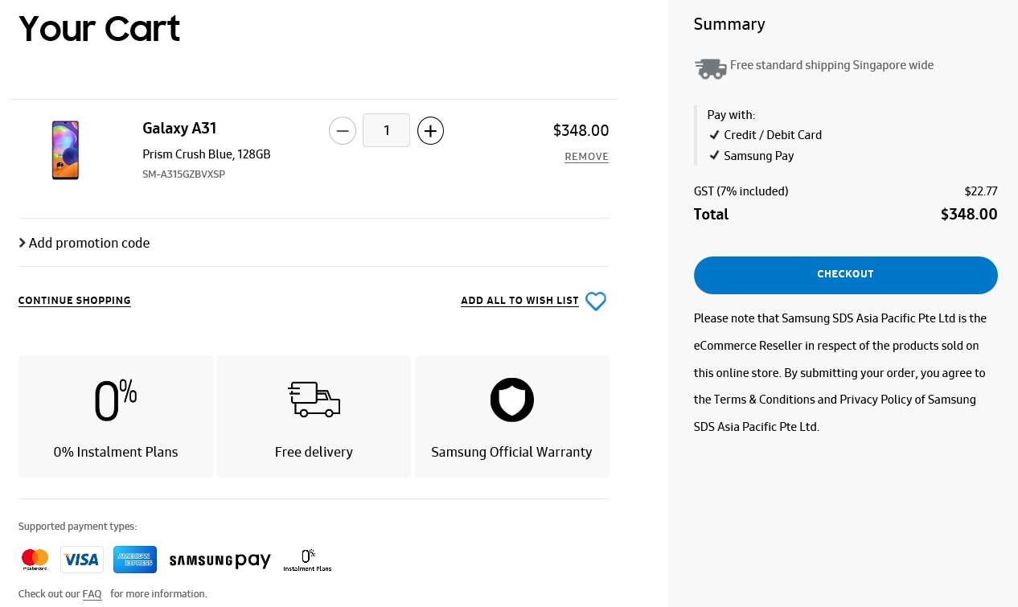
Task: Click the Samsung Pay checkmark in Summary
Action: [714, 156]
